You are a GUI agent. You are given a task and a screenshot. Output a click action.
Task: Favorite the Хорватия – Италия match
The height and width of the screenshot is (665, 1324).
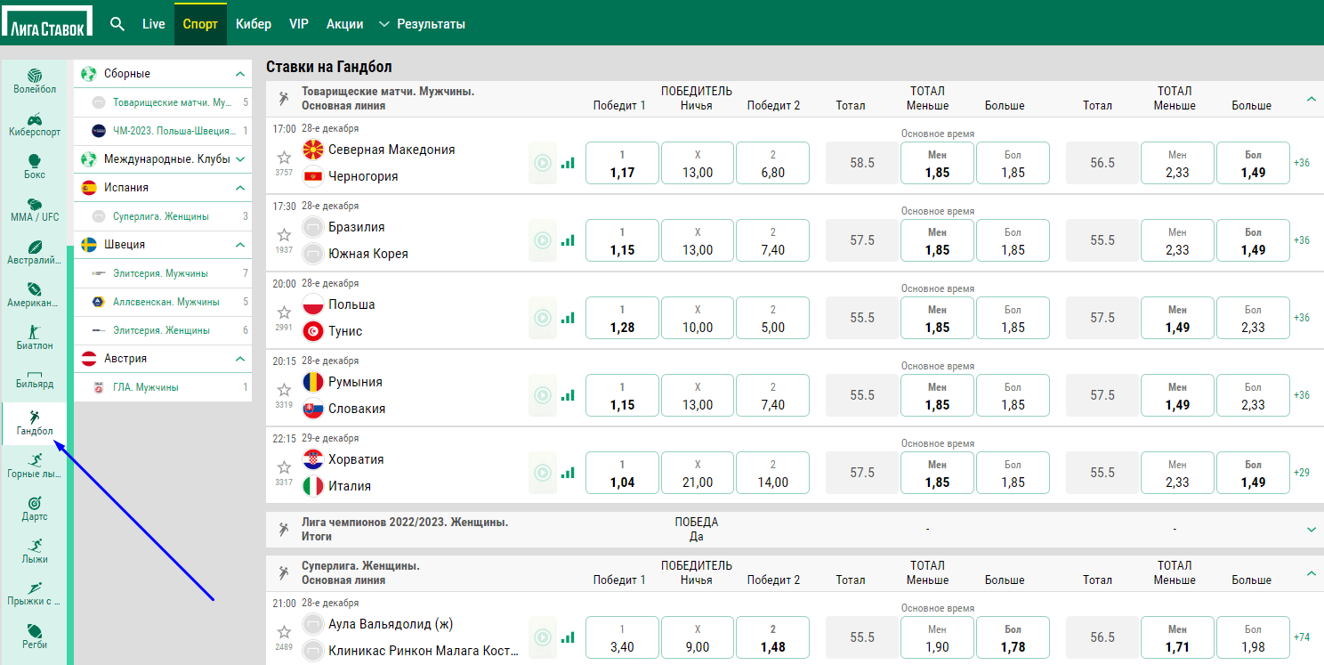pos(284,467)
